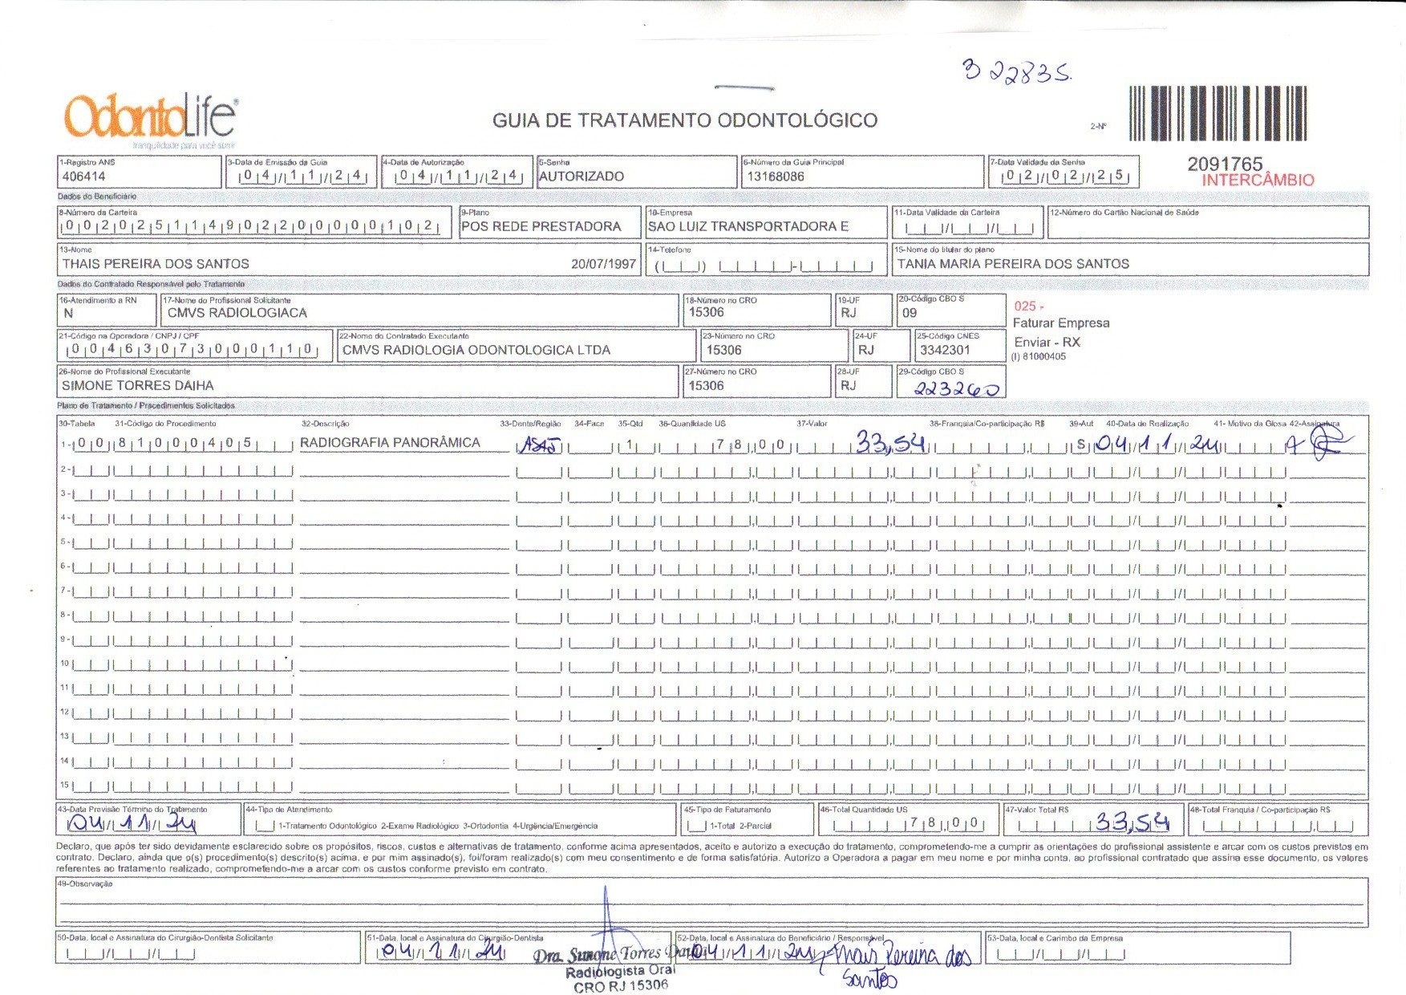The height and width of the screenshot is (995, 1406).
Task: Select the Guia Principal number 13168086
Action: (776, 177)
